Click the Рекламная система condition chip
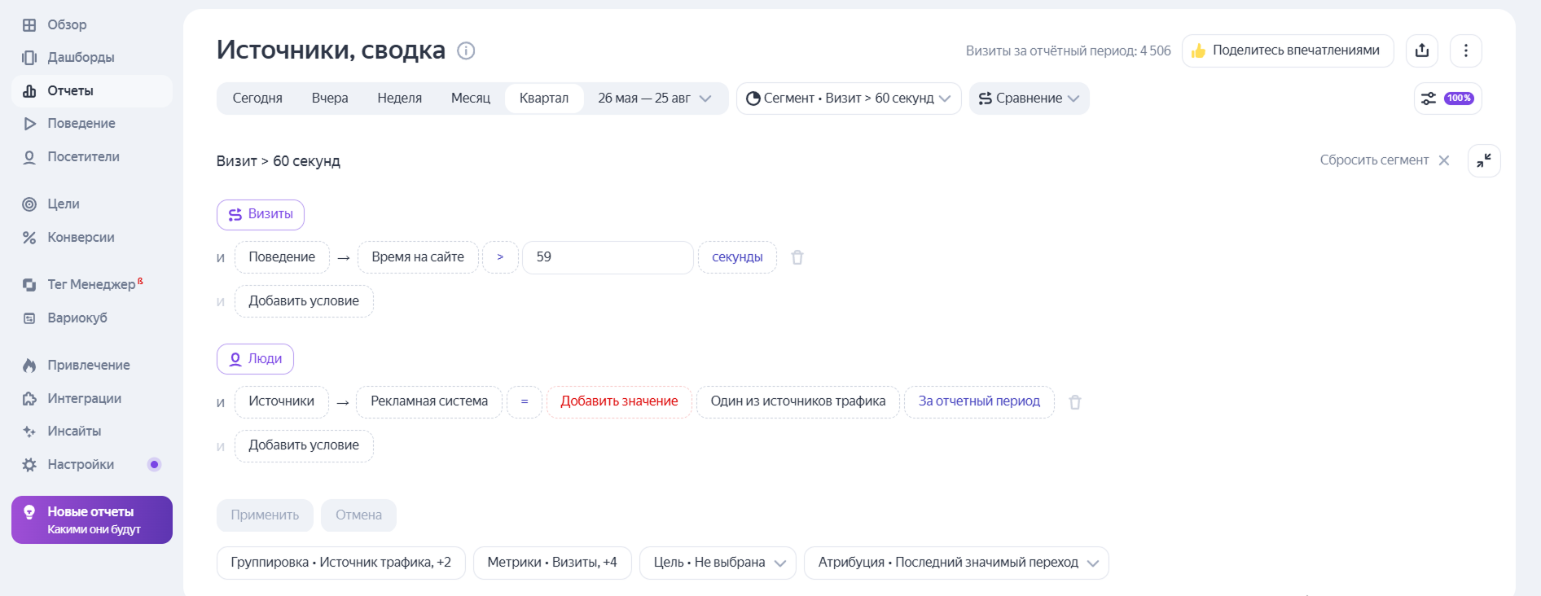Viewport: 1541px width, 596px height. coord(429,401)
